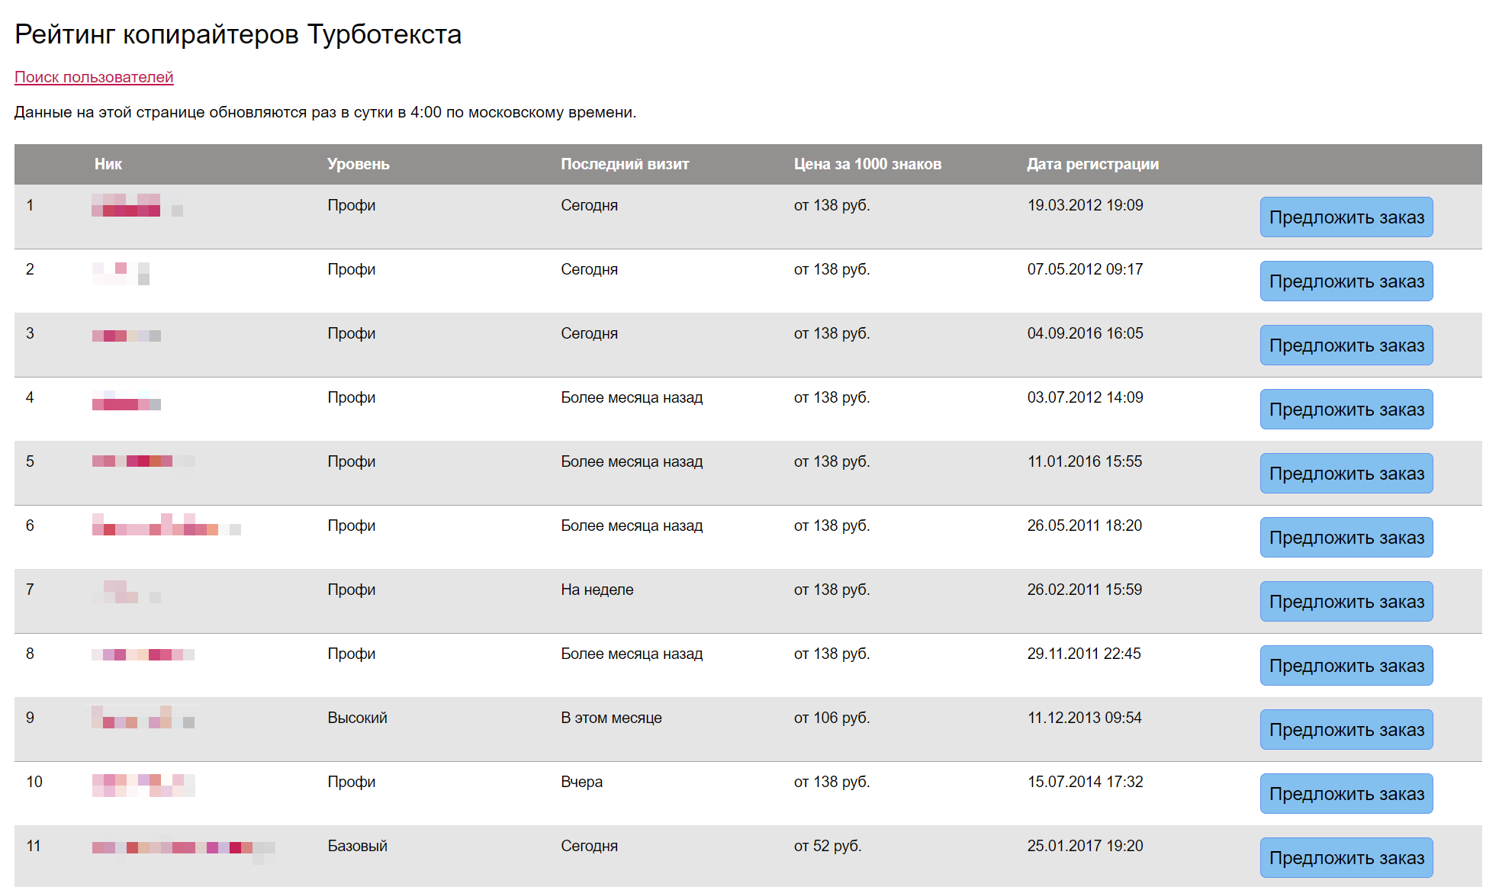Click Предложить заказ for row 3
The height and width of the screenshot is (887, 1499).
click(x=1346, y=345)
